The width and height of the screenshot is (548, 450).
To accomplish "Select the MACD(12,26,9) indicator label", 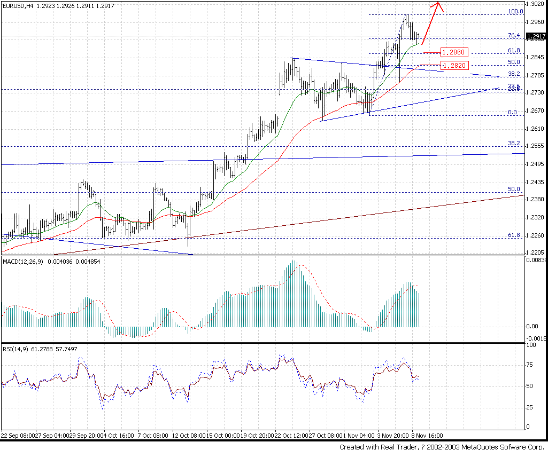I will (23, 261).
